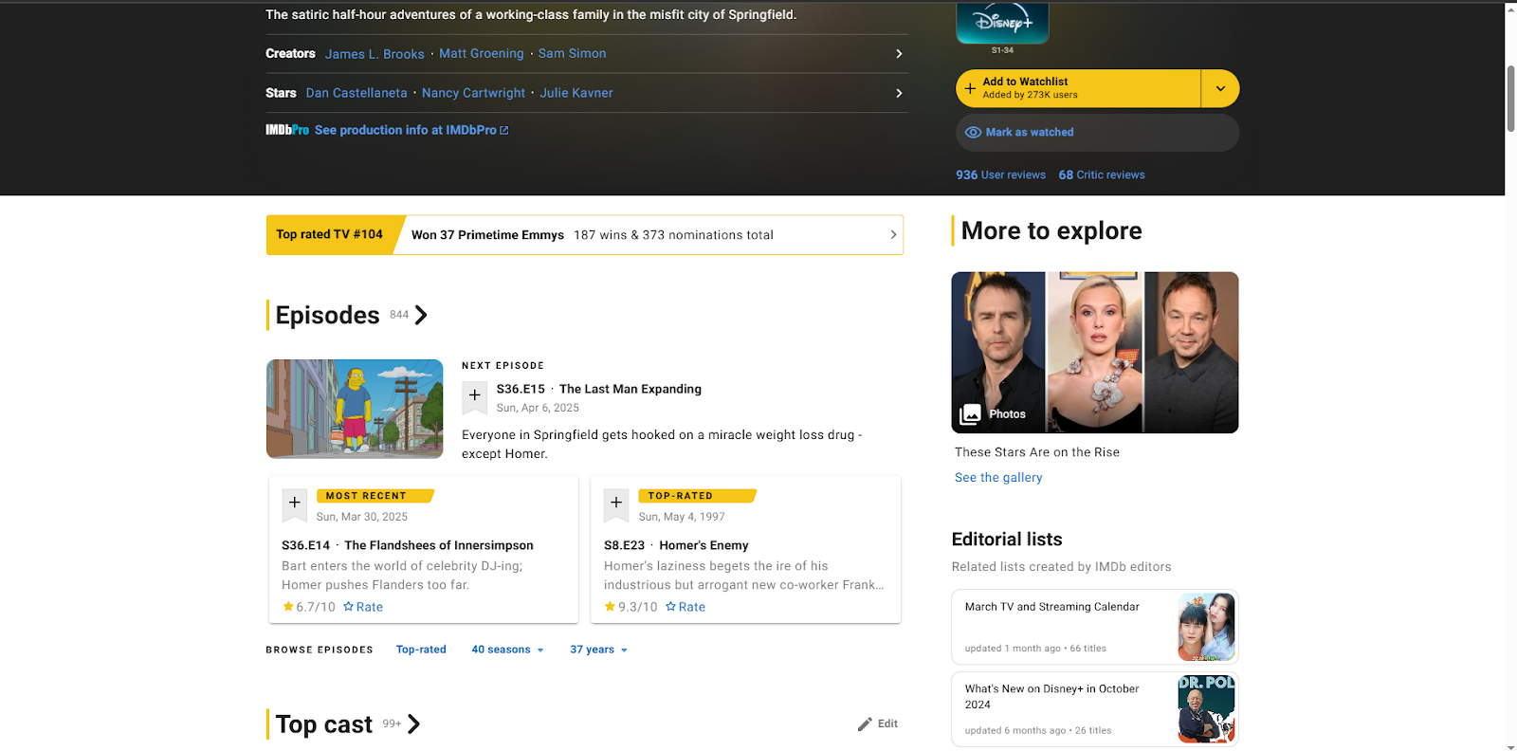This screenshot has height=751, width=1517.
Task: Open the watchlist dropdown arrow
Action: (x=1220, y=88)
